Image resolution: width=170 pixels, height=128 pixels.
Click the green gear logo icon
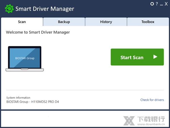9,9
